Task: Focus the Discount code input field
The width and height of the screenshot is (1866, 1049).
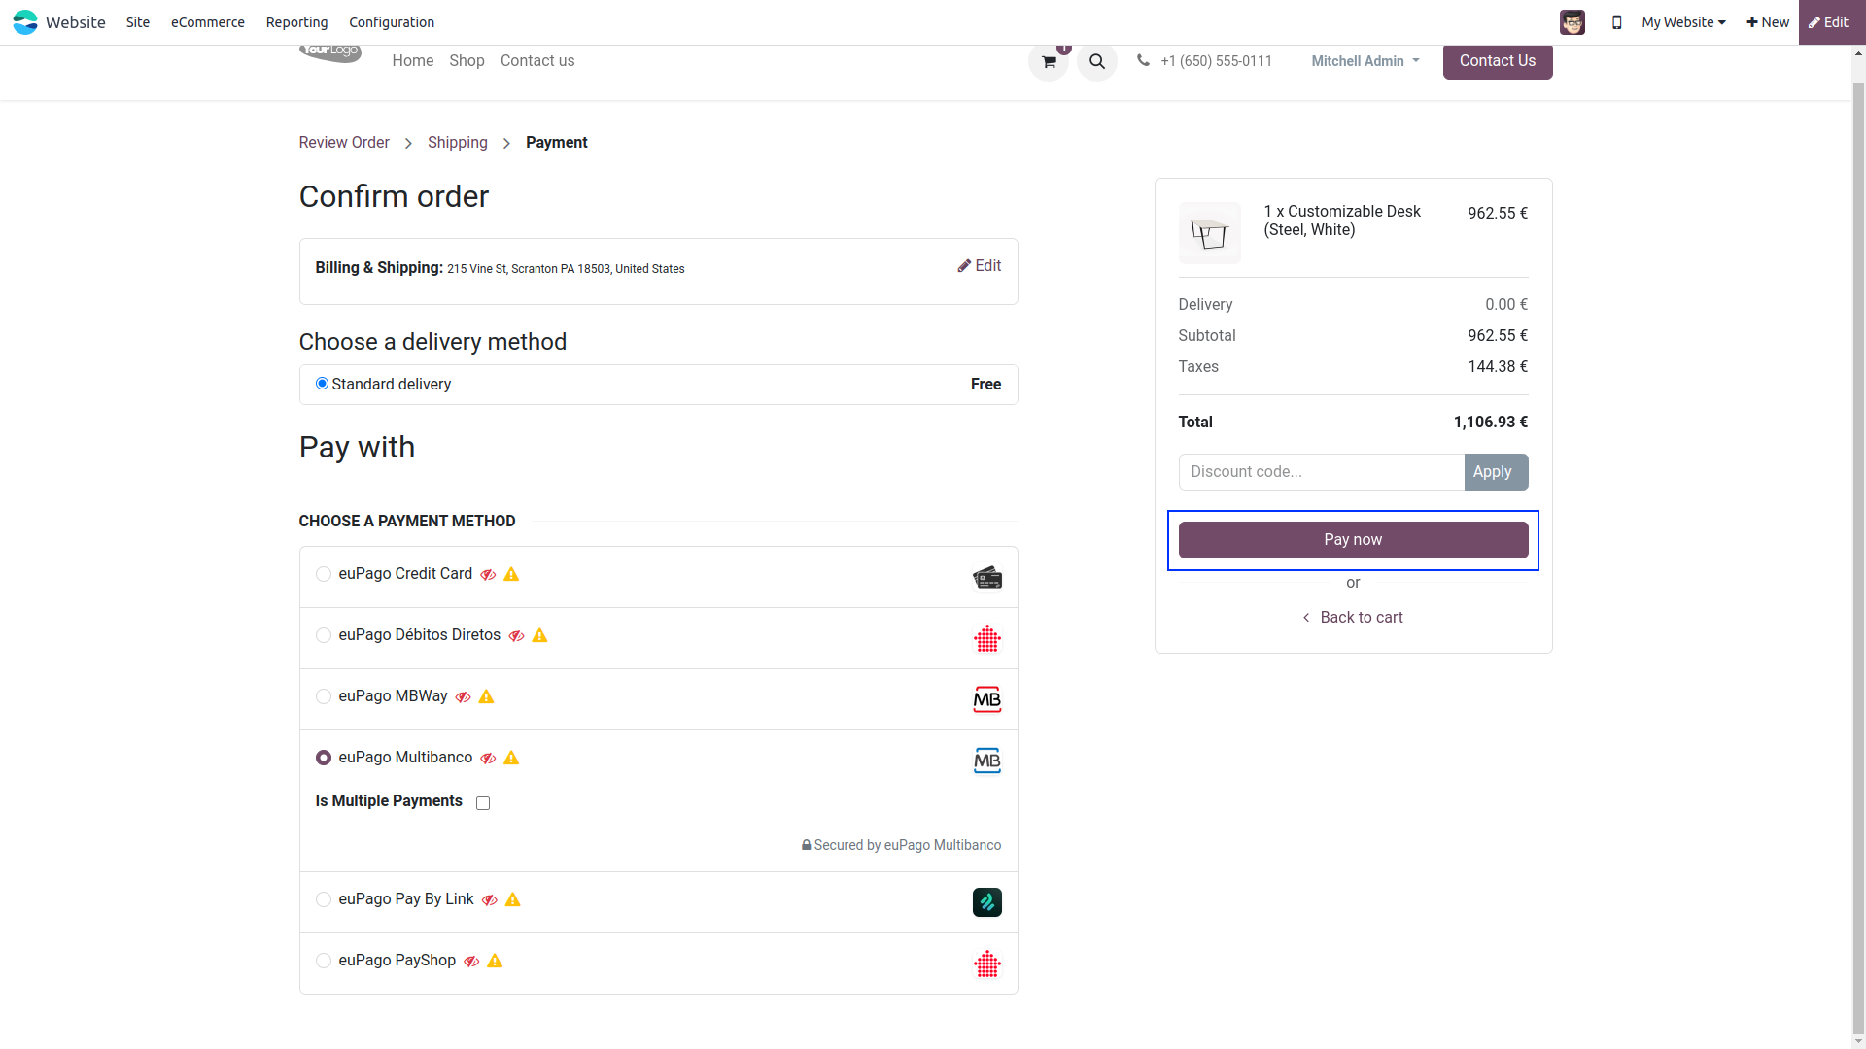Action: [1322, 472]
